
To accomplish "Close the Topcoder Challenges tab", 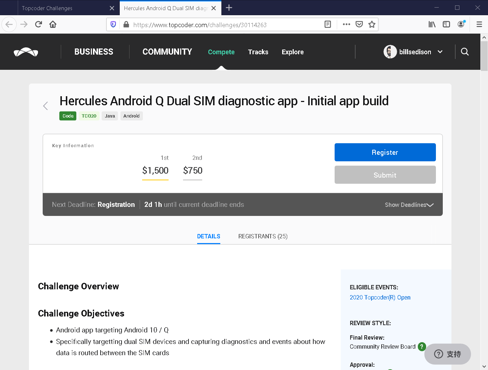I will (x=112, y=8).
